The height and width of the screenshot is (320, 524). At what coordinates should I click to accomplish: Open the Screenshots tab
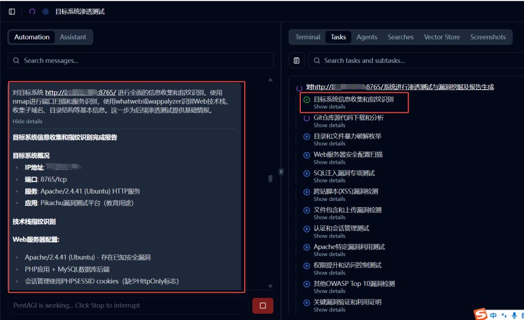pyautogui.click(x=488, y=37)
